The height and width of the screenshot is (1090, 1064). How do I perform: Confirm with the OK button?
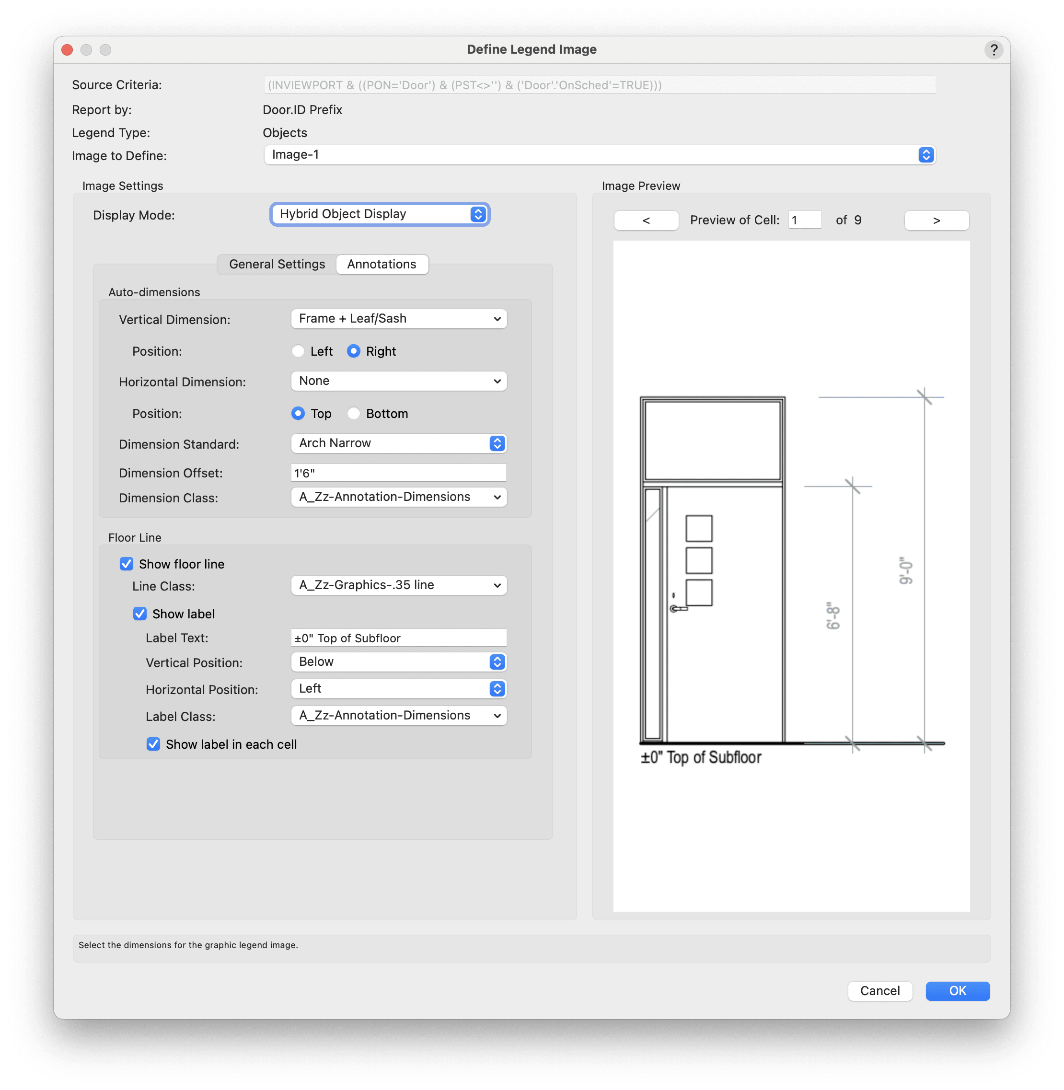[x=957, y=991]
